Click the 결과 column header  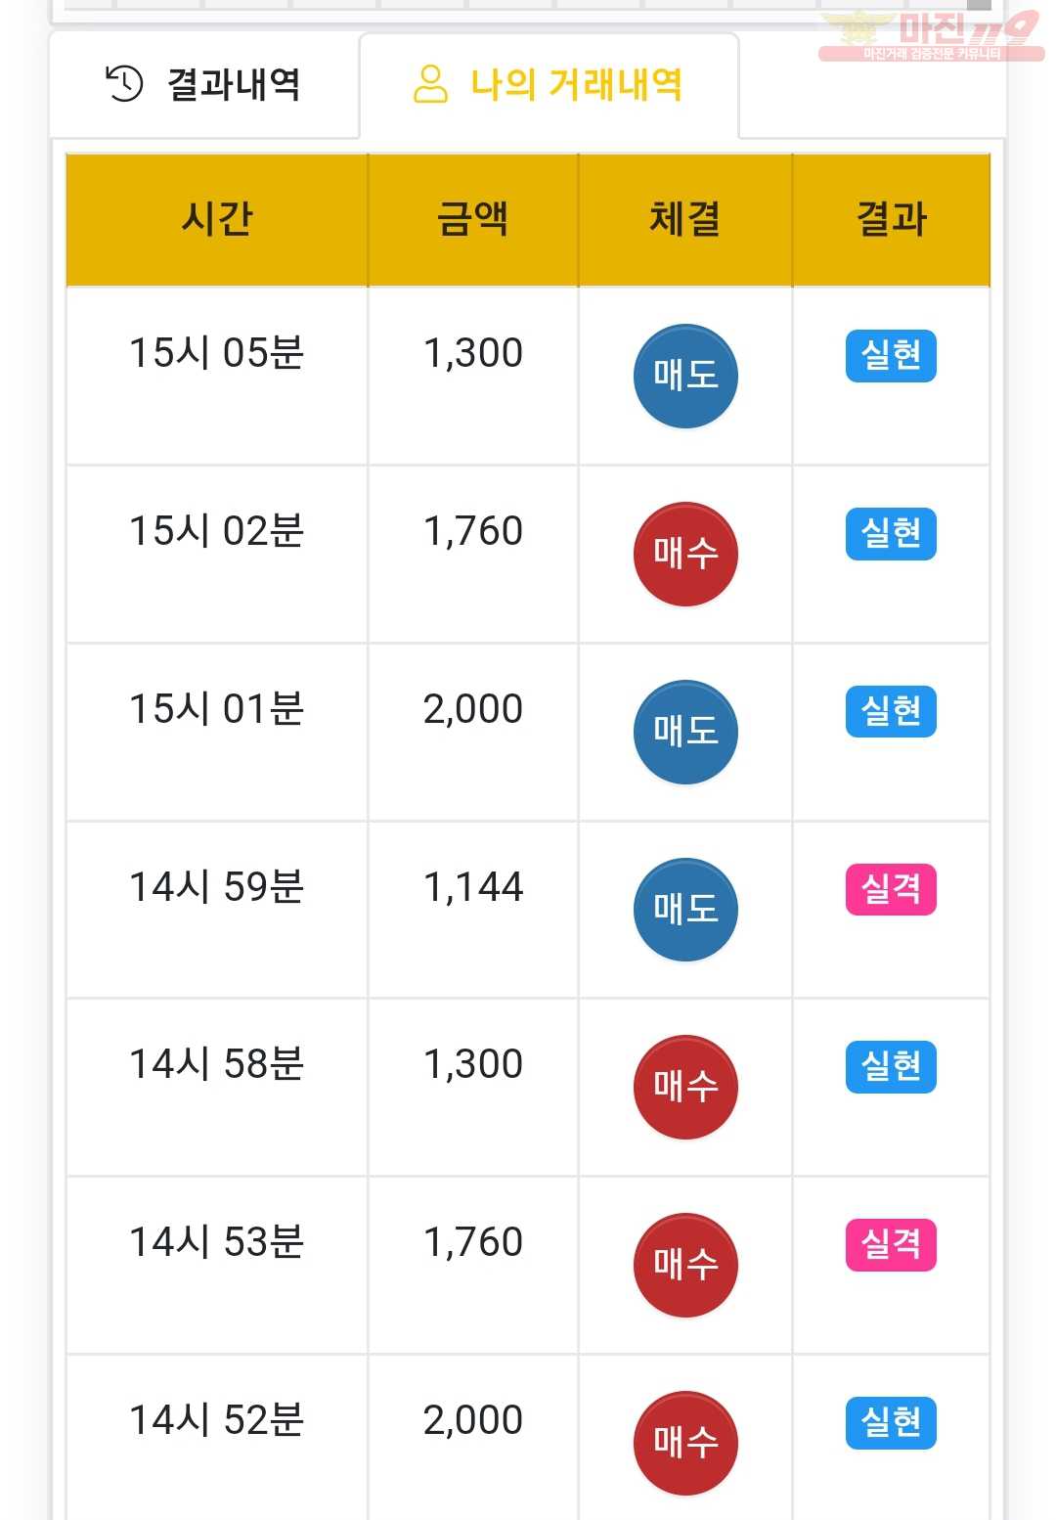click(x=892, y=219)
